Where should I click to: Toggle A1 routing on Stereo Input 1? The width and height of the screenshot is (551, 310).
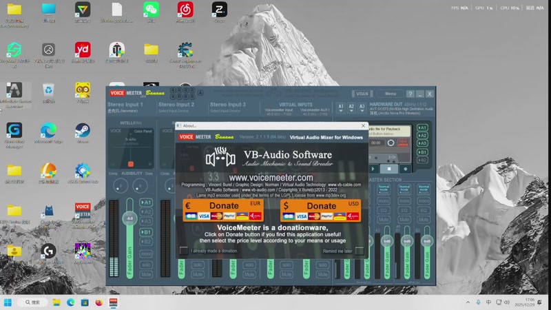point(146,203)
